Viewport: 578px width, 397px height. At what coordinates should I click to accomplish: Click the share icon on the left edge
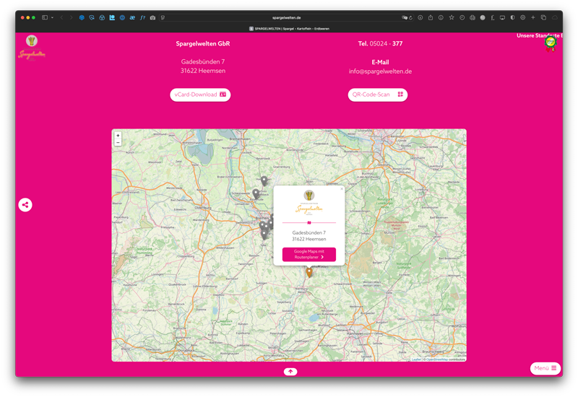pyautogui.click(x=25, y=205)
